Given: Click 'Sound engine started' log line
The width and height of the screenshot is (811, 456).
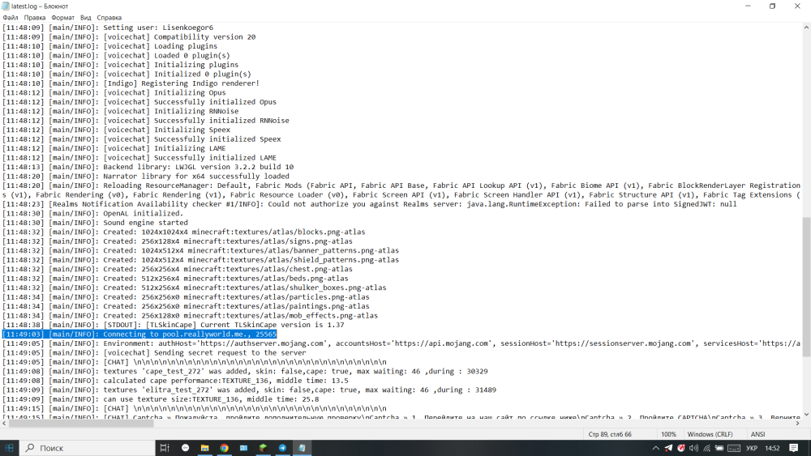Looking at the screenshot, I should point(95,223).
